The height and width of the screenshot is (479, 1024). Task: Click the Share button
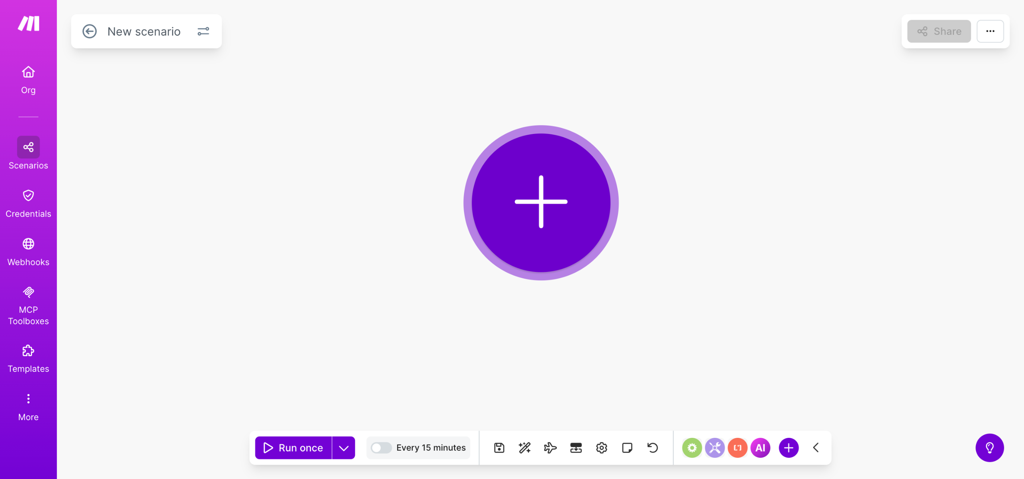tap(939, 31)
